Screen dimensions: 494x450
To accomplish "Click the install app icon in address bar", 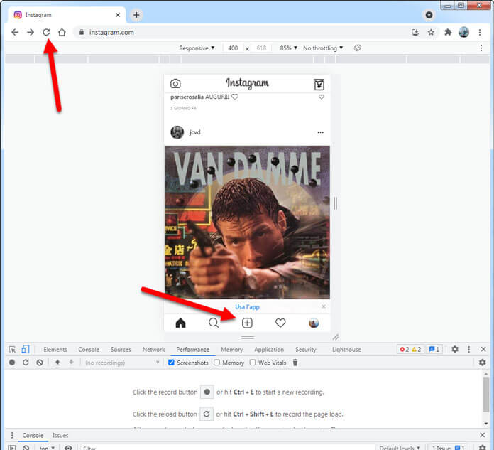I will (x=415, y=32).
